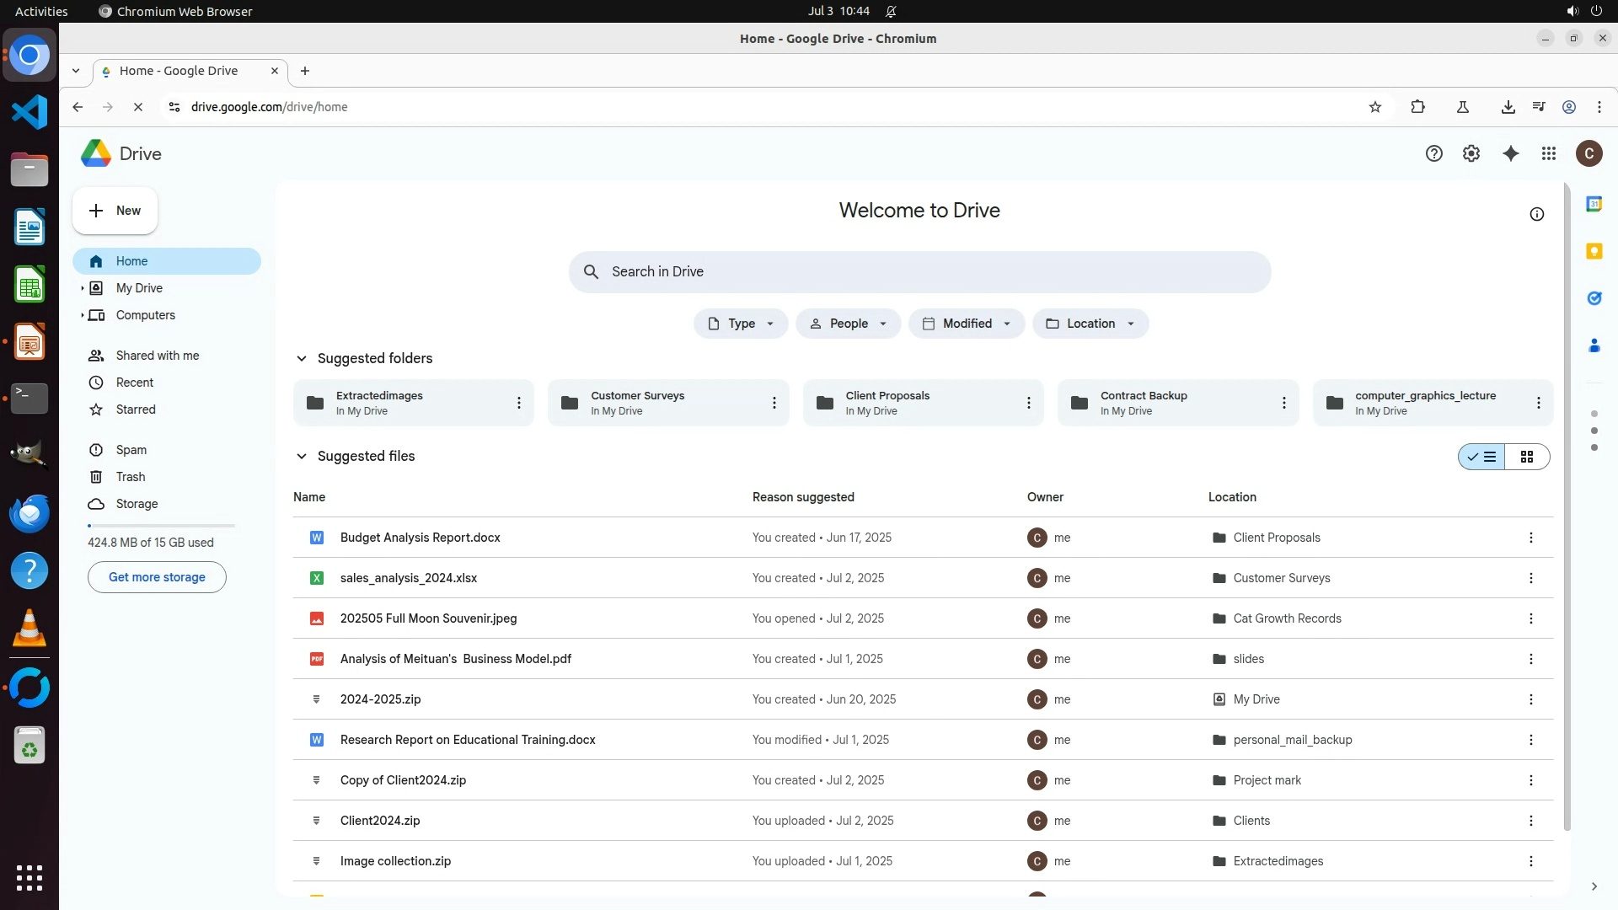Screen dimensions: 1618x910
Task: Open Google Tasks side panel icon
Action: (x=1594, y=298)
